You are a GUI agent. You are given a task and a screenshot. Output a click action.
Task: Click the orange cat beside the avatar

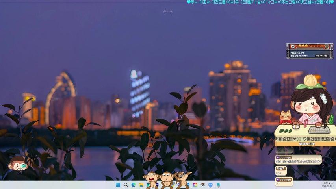point(286,117)
